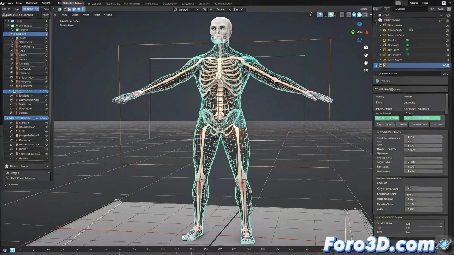Viewport: 454px width, 255px height.
Task: Click the blue globe icon below the navigation gizmo
Action: pos(359,39)
